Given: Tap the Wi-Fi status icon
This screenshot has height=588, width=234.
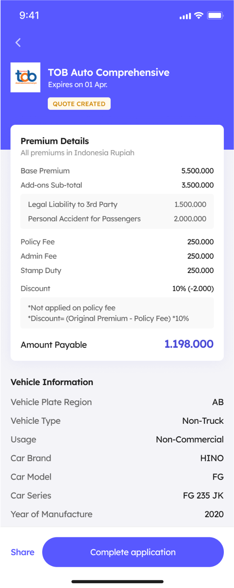Looking at the screenshot, I should coord(199,15).
